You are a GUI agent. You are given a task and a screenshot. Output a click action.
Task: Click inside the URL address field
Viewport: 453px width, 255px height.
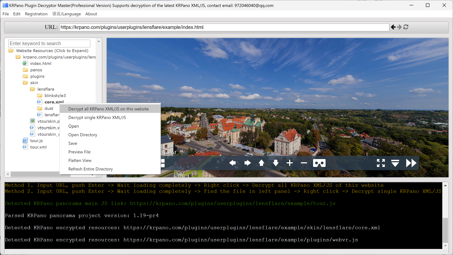pyautogui.click(x=214, y=27)
